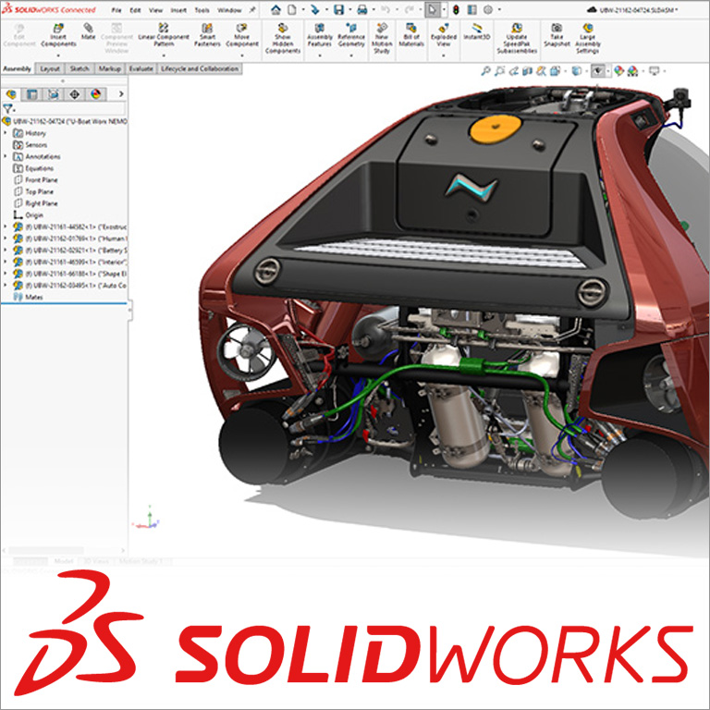Image resolution: width=710 pixels, height=710 pixels.
Task: Click the New document icon
Action: tap(292, 9)
